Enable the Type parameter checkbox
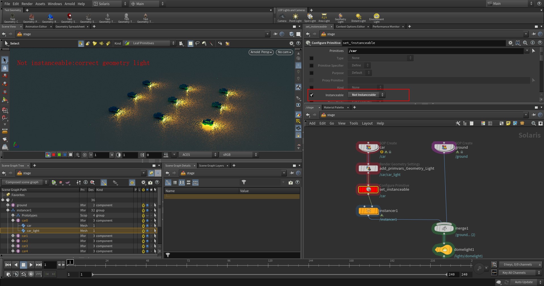 [x=311, y=58]
